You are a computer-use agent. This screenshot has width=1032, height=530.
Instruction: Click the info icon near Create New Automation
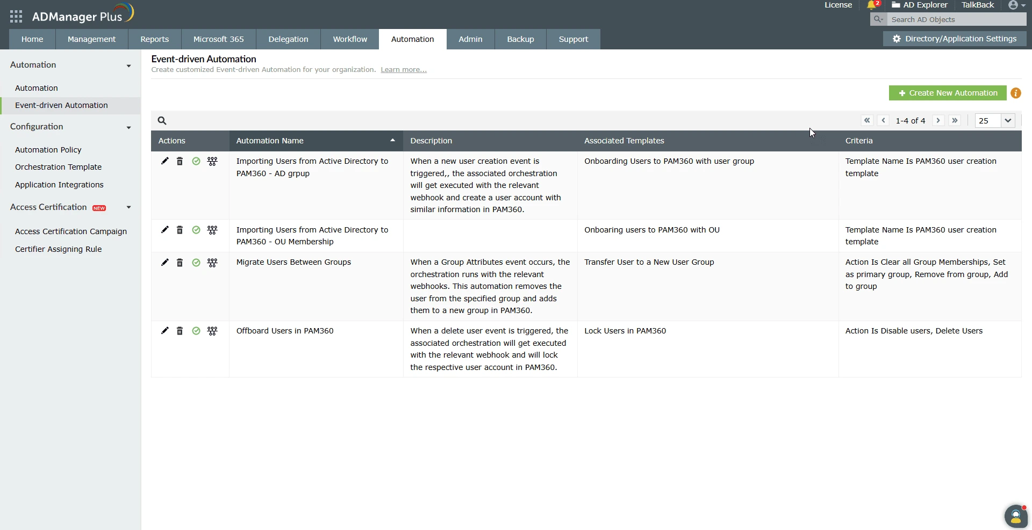1015,93
